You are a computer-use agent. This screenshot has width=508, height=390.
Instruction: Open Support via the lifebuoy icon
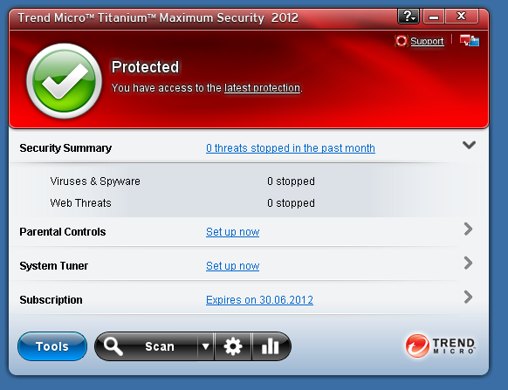(402, 41)
